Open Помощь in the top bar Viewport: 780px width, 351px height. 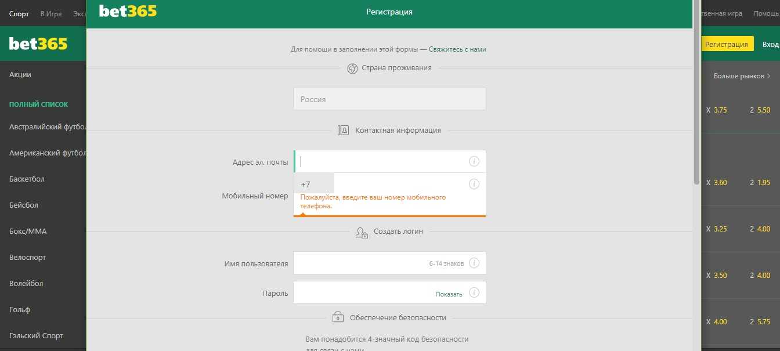coord(766,13)
